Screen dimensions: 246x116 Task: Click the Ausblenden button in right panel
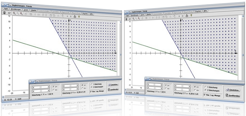pyautogui.click(x=233, y=96)
